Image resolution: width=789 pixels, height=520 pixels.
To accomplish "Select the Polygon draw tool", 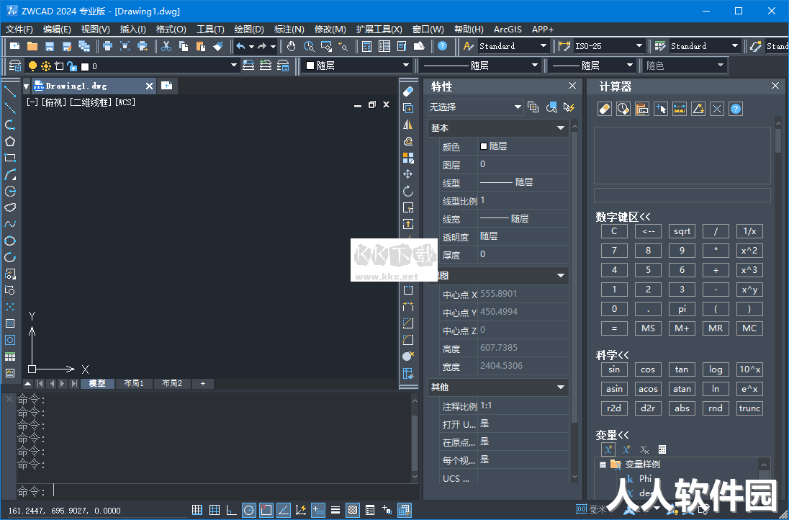I will pyautogui.click(x=10, y=141).
